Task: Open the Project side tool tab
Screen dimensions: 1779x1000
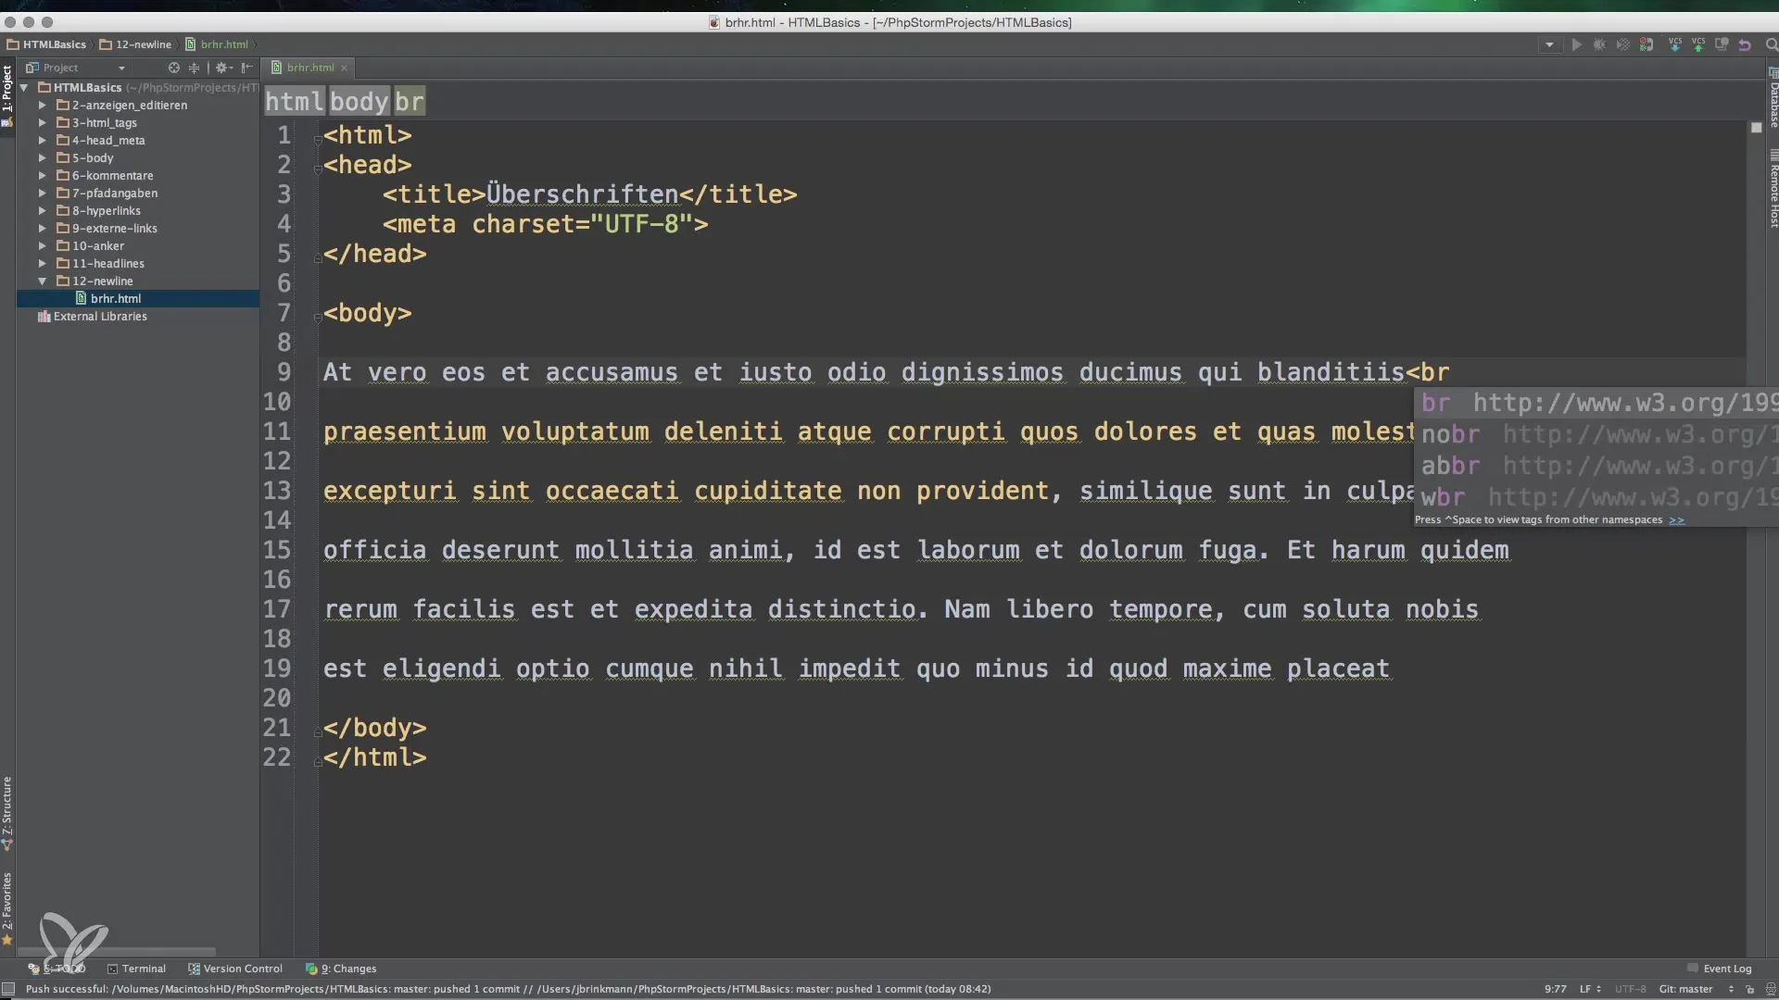Action: [7, 89]
